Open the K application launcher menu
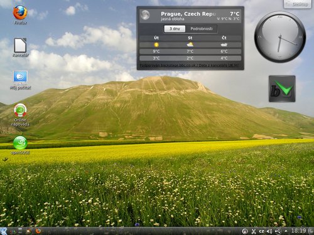Viewport: 314px width, 235px height. pyautogui.click(x=4, y=231)
